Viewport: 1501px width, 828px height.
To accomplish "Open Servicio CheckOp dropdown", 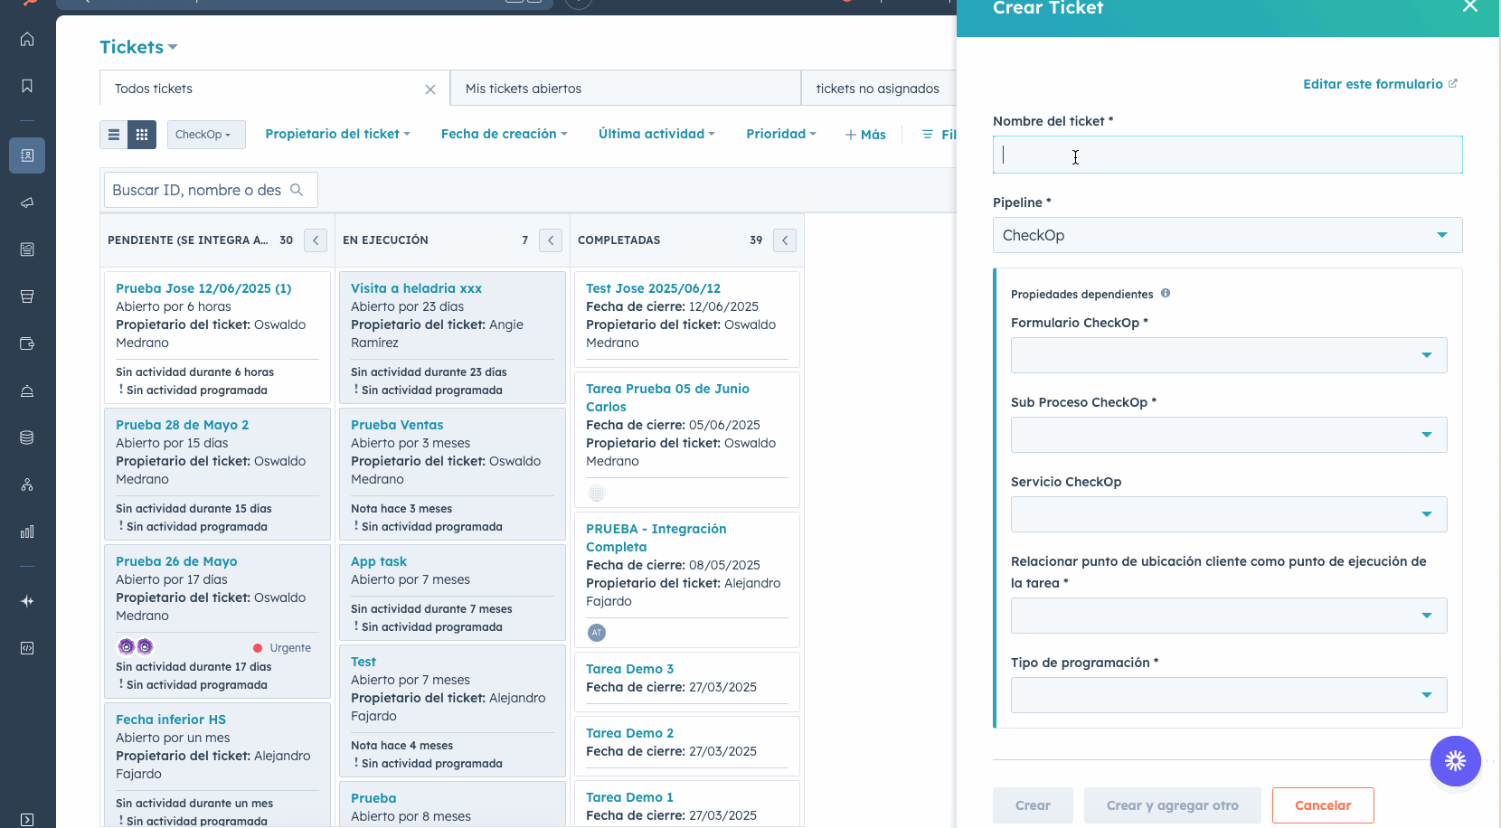I will click(x=1229, y=514).
